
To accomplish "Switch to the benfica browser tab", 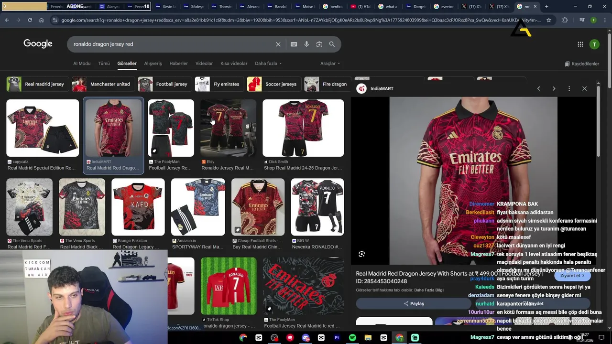I will tap(333, 7).
